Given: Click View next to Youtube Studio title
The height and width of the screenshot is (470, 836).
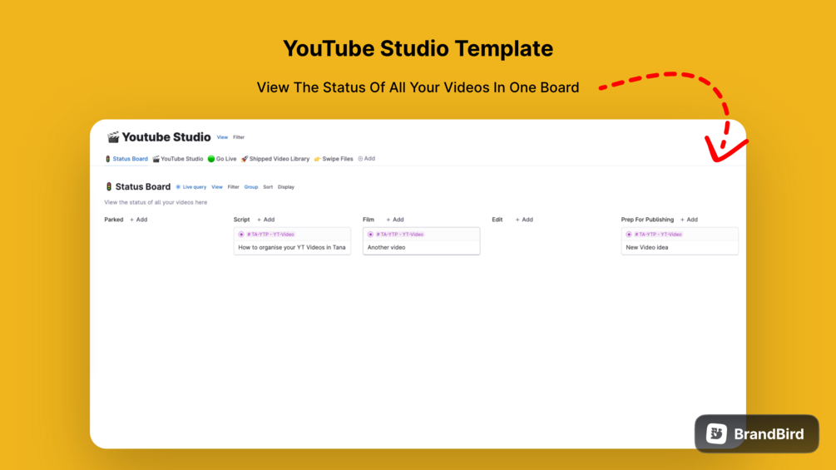Looking at the screenshot, I should point(222,137).
